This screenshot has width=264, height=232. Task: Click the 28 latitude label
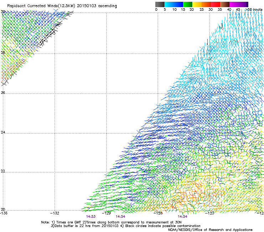[3, 52]
